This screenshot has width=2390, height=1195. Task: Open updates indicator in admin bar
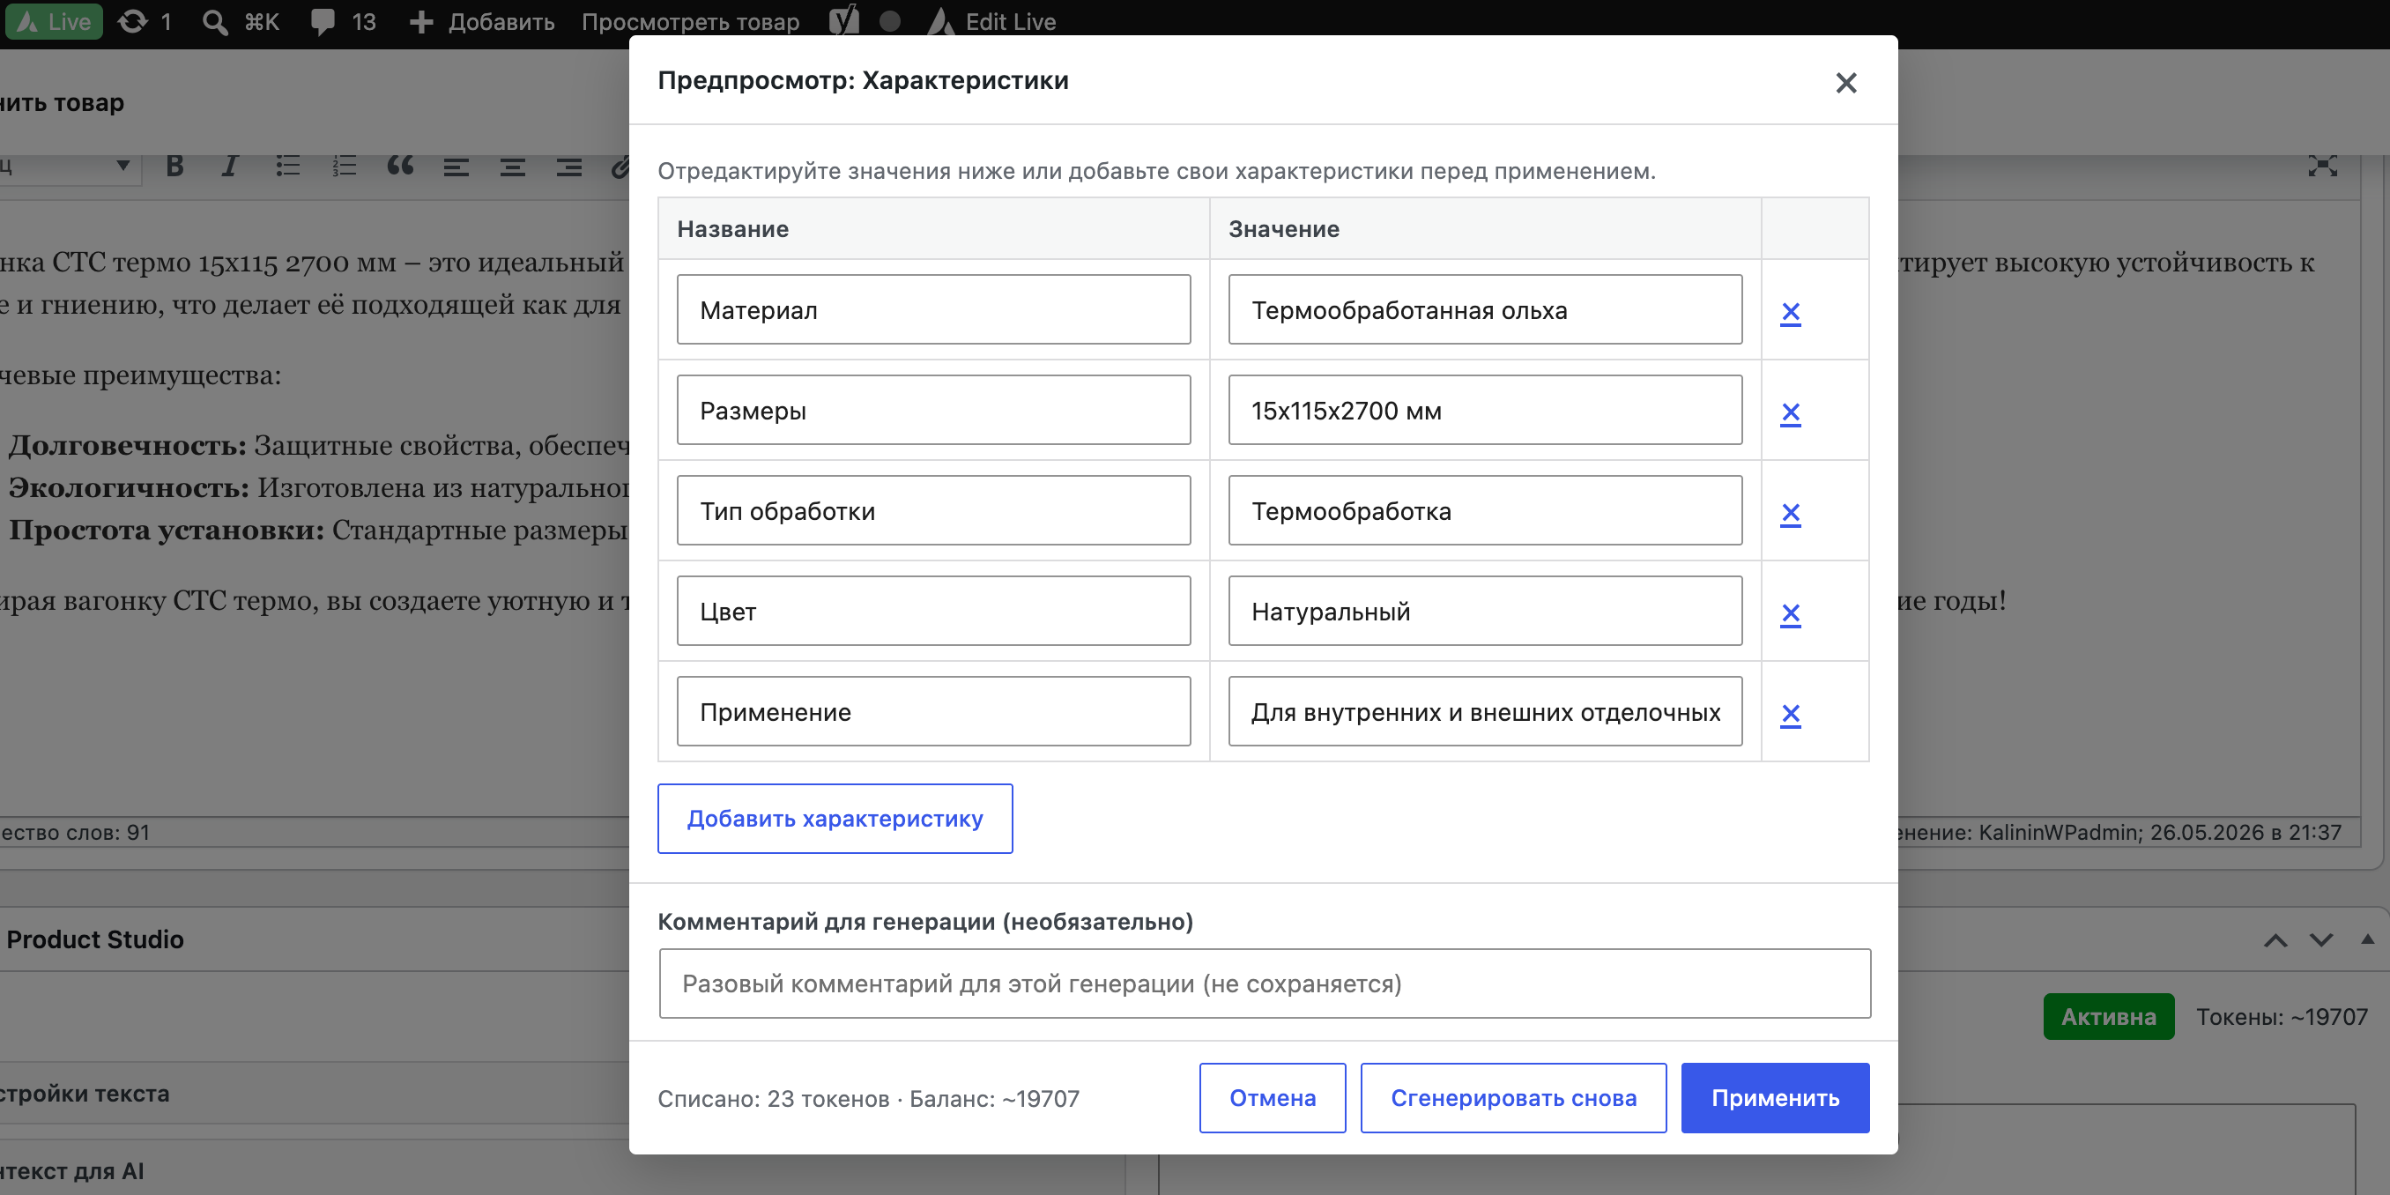[x=145, y=21]
